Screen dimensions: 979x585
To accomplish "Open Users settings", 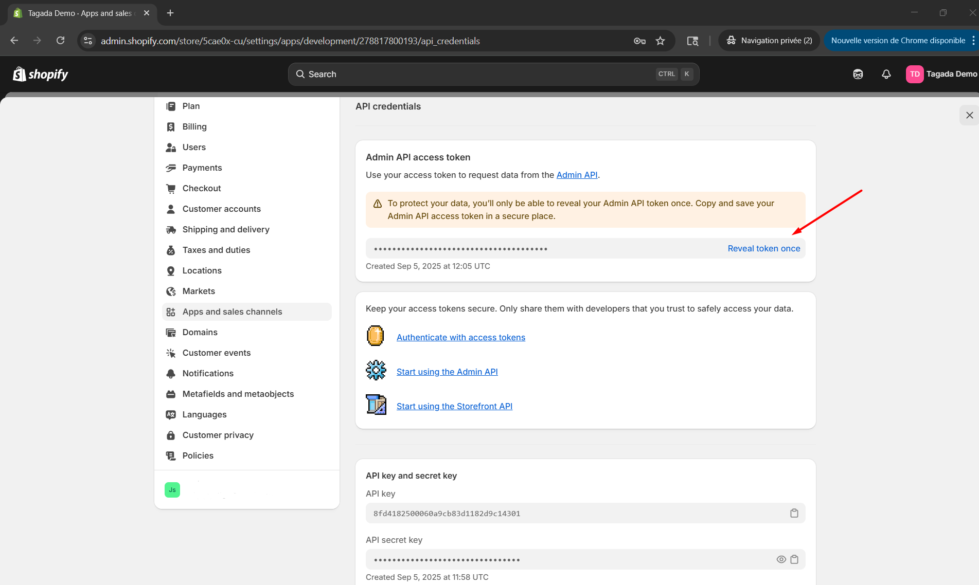I will tap(247, 147).
